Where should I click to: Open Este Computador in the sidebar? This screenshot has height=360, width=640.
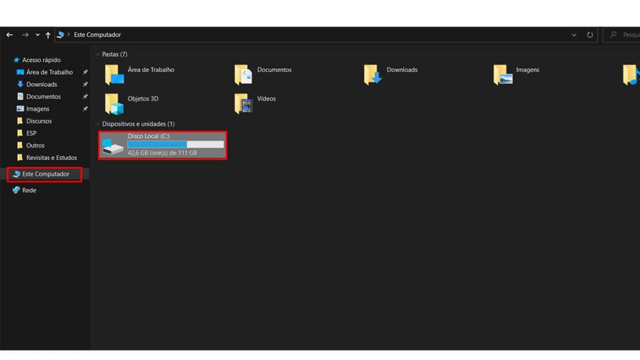(x=44, y=174)
